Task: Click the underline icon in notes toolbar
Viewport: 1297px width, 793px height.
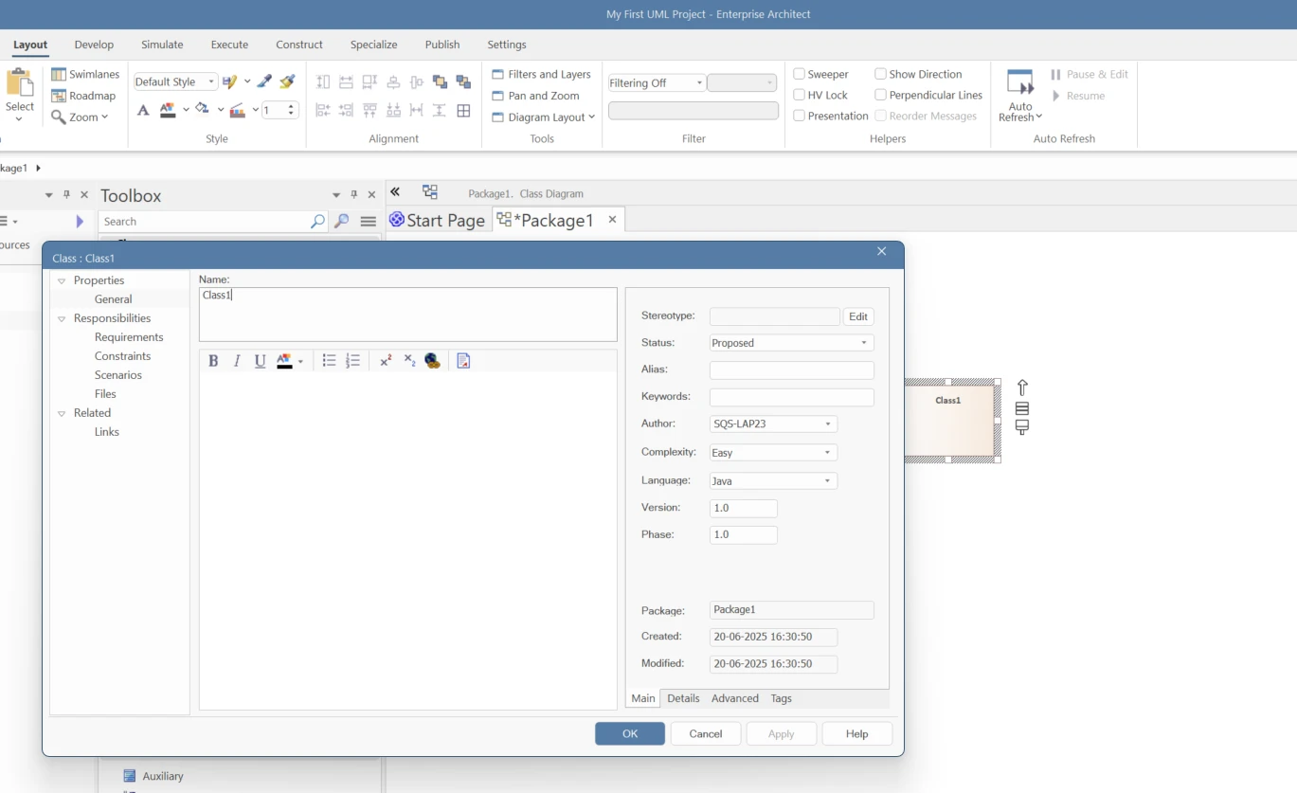Action: click(261, 361)
